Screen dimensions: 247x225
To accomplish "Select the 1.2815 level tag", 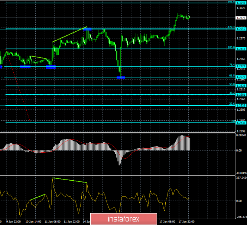I will [241, 49].
